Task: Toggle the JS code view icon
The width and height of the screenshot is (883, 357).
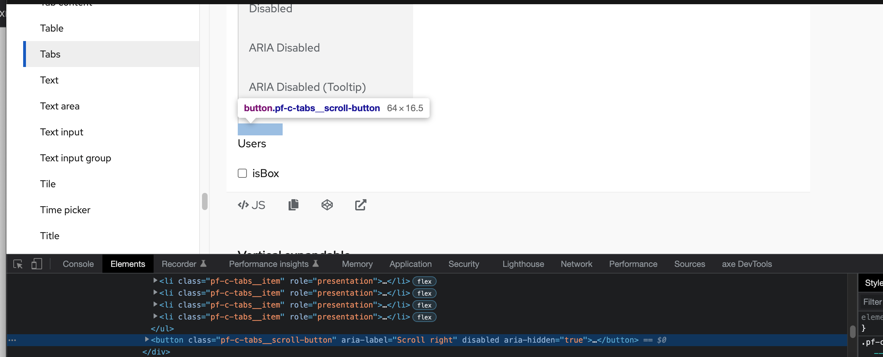Action: tap(251, 205)
